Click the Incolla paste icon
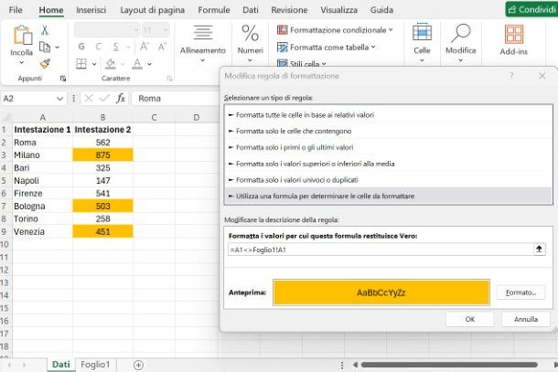The image size is (558, 372). pyautogui.click(x=23, y=36)
